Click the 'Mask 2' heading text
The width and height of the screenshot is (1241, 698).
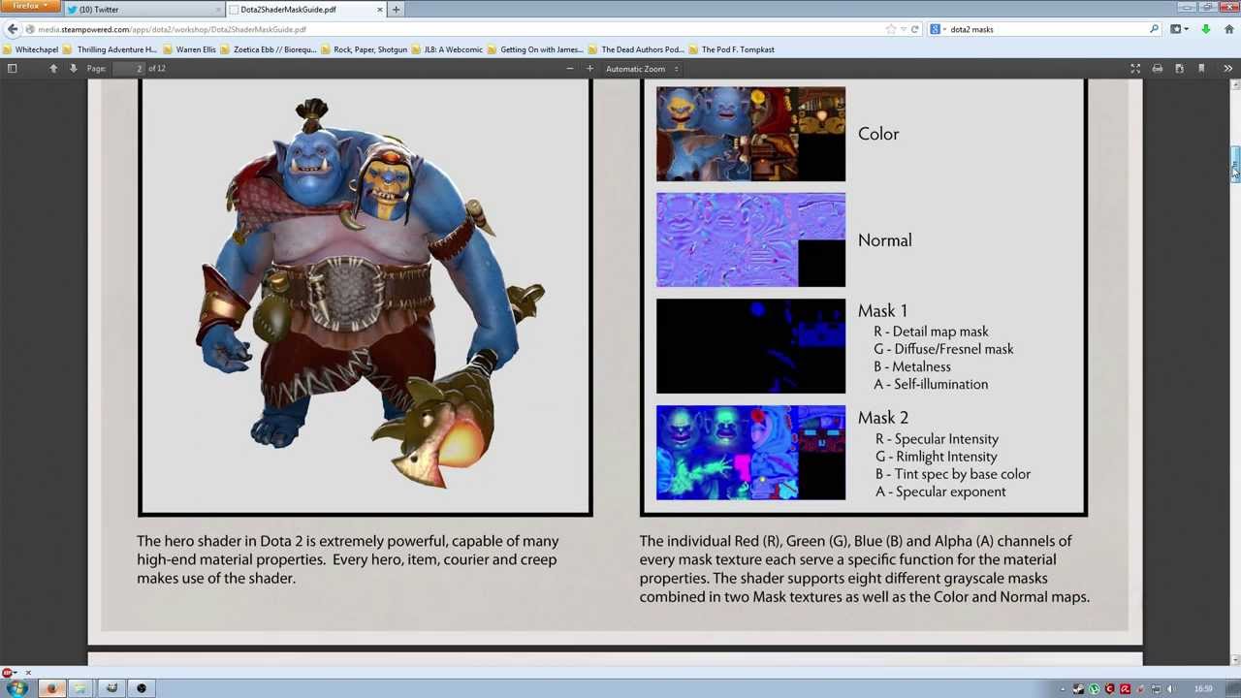click(x=882, y=418)
